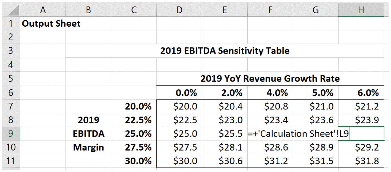
Task: Select row header 1
Action: click(11, 23)
